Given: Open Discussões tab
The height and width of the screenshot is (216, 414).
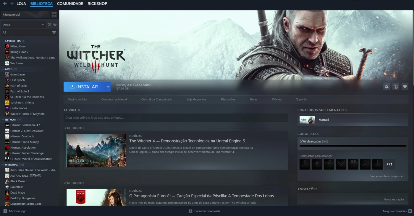Looking at the screenshot, I should 228,99.
